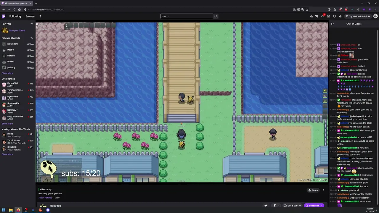379x213 pixels.
Task: Open KommaVT live channel
Action: click(x=18, y=111)
